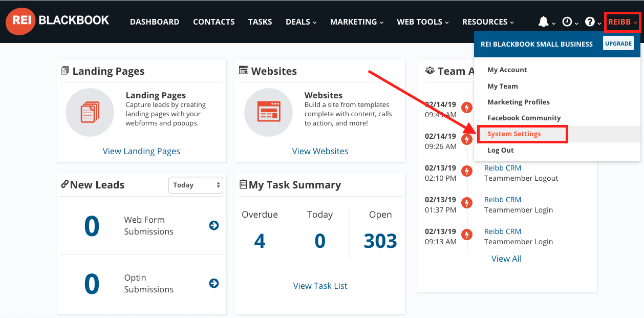Go to the Dashboard tab

coord(155,22)
